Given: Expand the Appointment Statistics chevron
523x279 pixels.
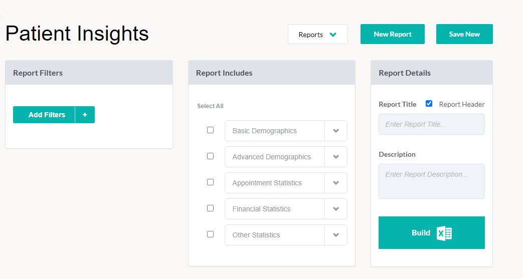Looking at the screenshot, I should pos(336,183).
